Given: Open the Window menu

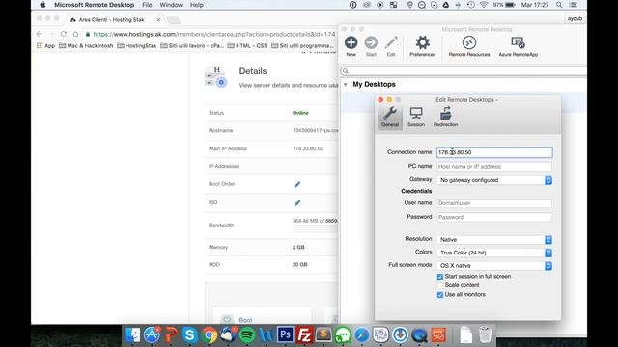Looking at the screenshot, I should click(171, 5).
